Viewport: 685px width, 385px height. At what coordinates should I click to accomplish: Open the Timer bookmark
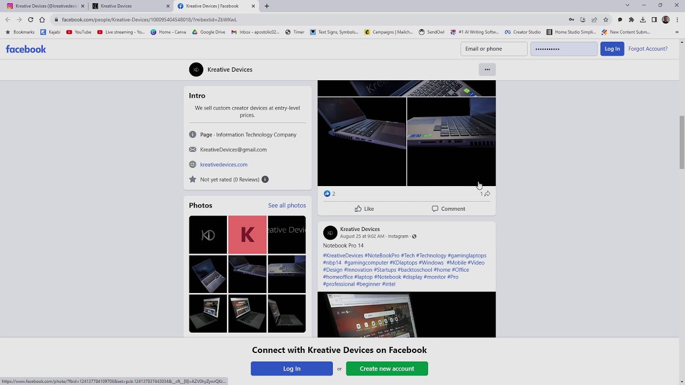click(295, 32)
